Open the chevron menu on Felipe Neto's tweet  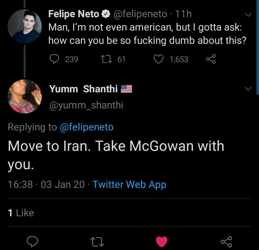(x=248, y=15)
